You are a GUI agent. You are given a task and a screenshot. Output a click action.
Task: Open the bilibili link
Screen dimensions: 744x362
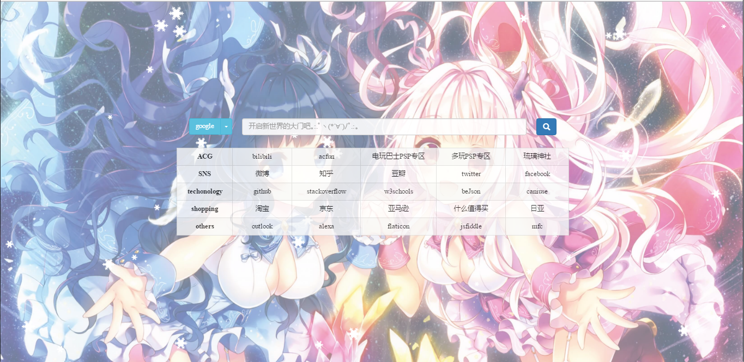pos(262,156)
